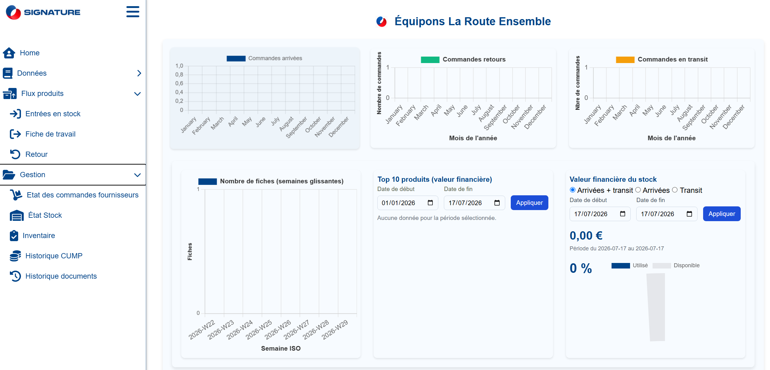Image resolution: width=770 pixels, height=370 pixels.
Task: Click the Top 10 date de fin field
Action: pyautogui.click(x=474, y=203)
